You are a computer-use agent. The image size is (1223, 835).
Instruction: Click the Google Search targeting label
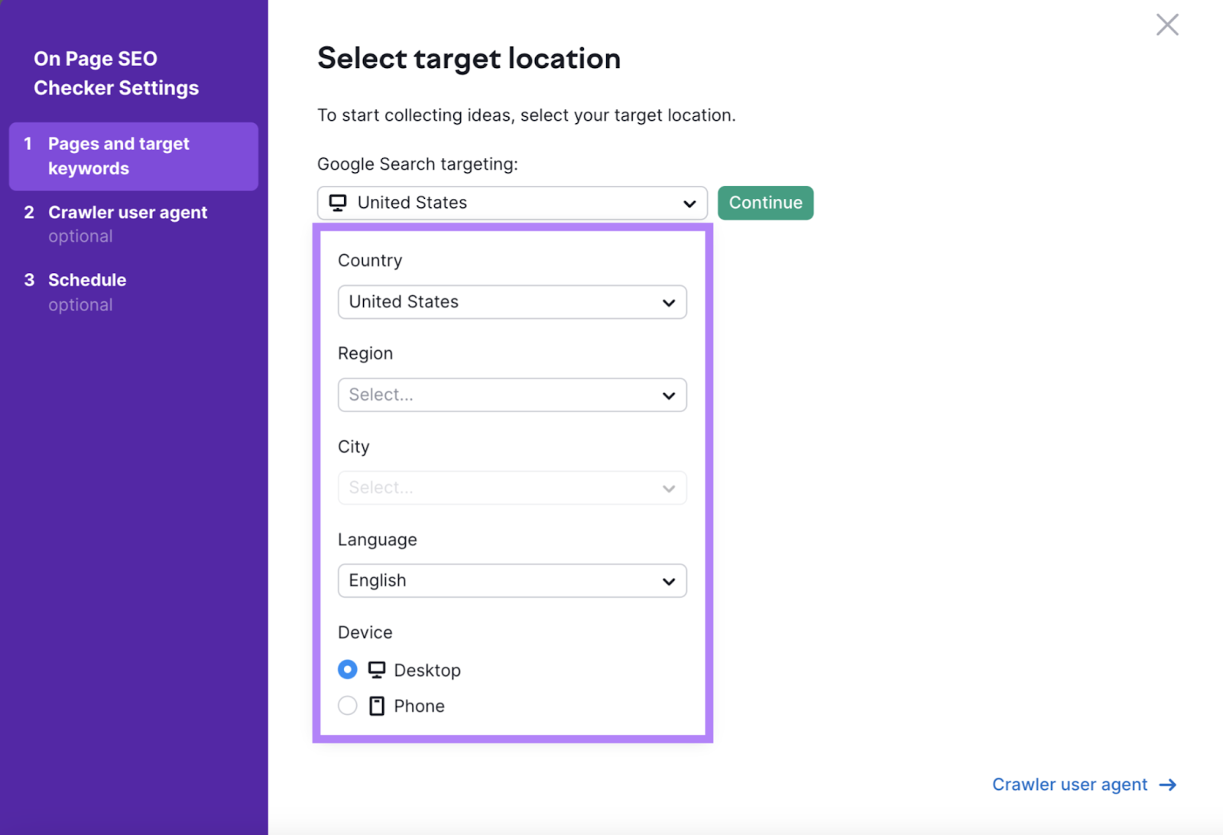(417, 164)
